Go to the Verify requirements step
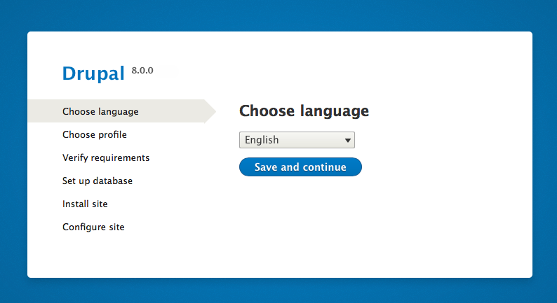The height and width of the screenshot is (303, 557). pyautogui.click(x=106, y=157)
